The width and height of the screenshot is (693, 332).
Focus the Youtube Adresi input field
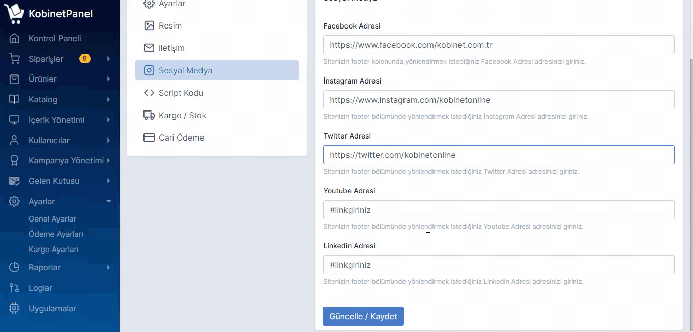499,210
